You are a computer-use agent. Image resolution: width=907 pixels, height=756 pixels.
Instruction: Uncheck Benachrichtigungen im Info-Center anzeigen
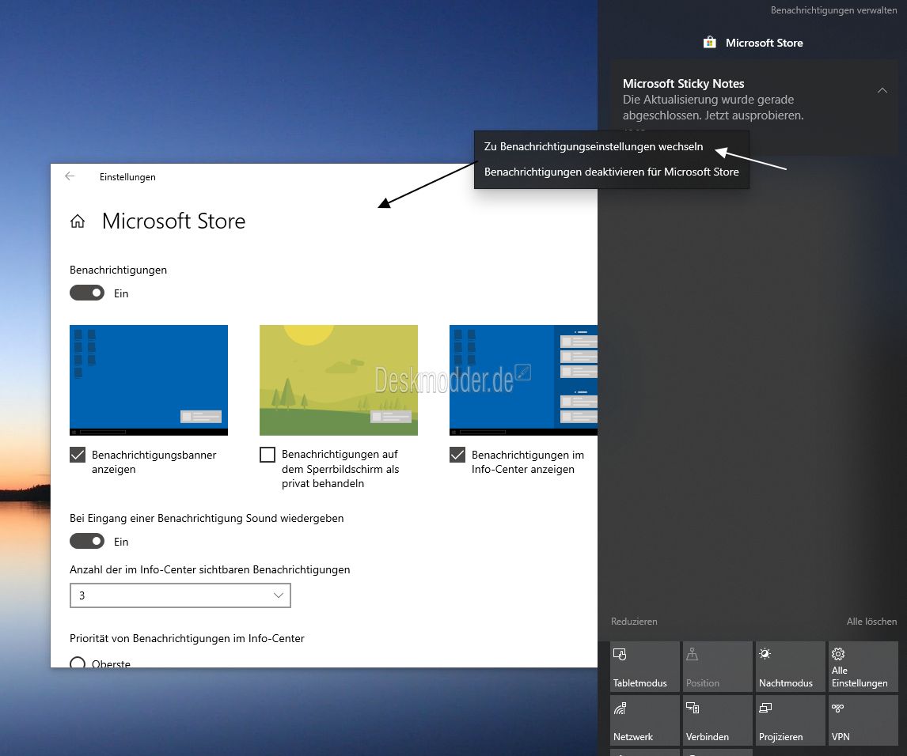(x=457, y=455)
